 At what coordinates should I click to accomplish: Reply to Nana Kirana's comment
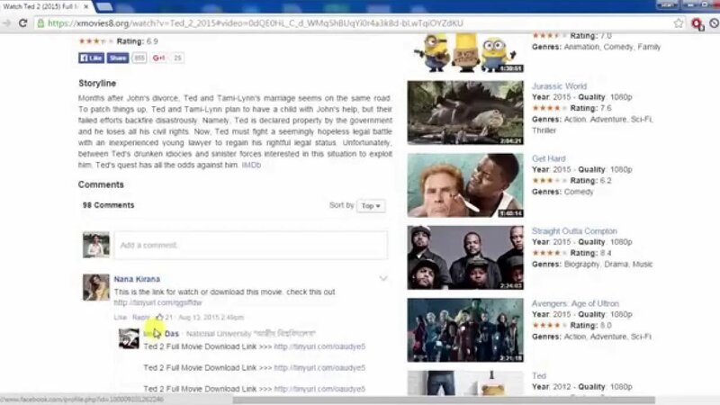tap(141, 318)
